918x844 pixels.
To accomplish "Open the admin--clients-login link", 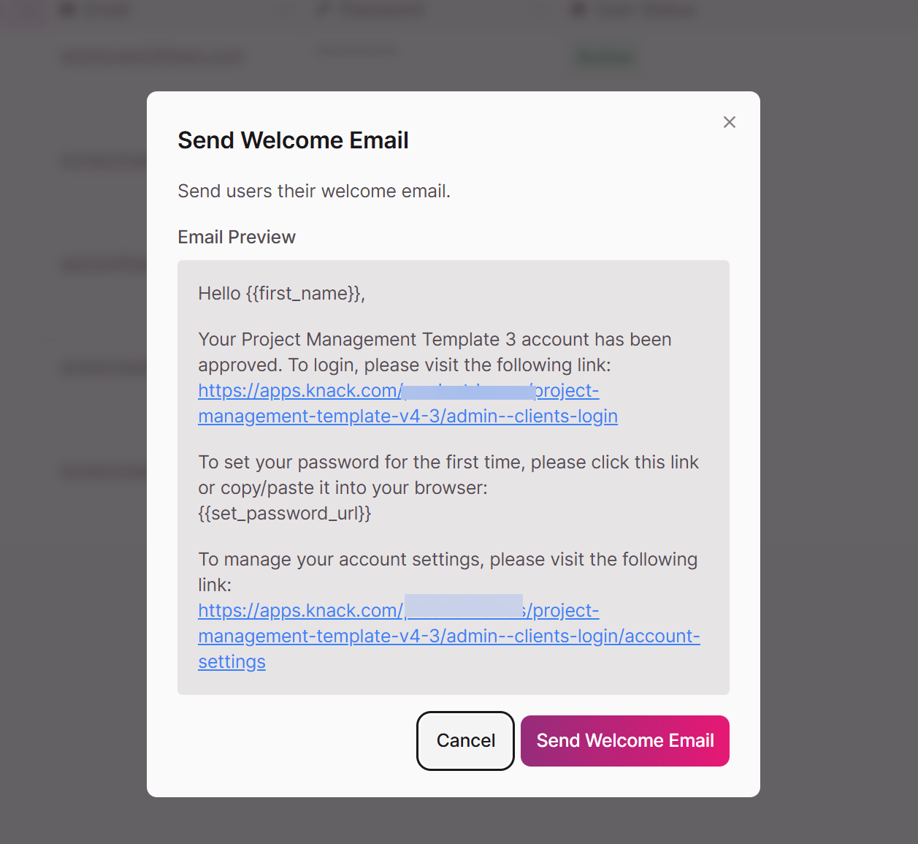I will [x=408, y=403].
